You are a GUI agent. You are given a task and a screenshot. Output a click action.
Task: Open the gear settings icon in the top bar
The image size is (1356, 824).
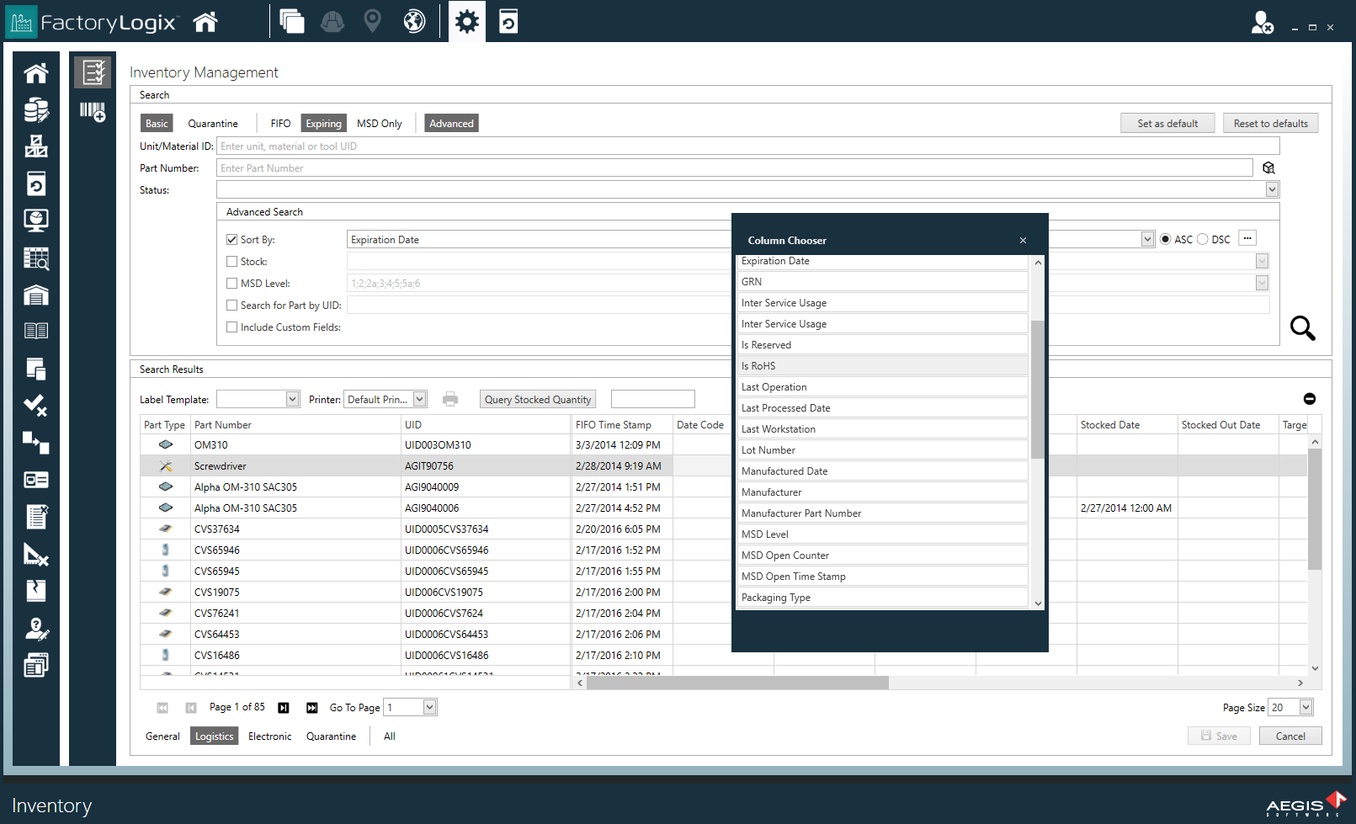click(466, 21)
